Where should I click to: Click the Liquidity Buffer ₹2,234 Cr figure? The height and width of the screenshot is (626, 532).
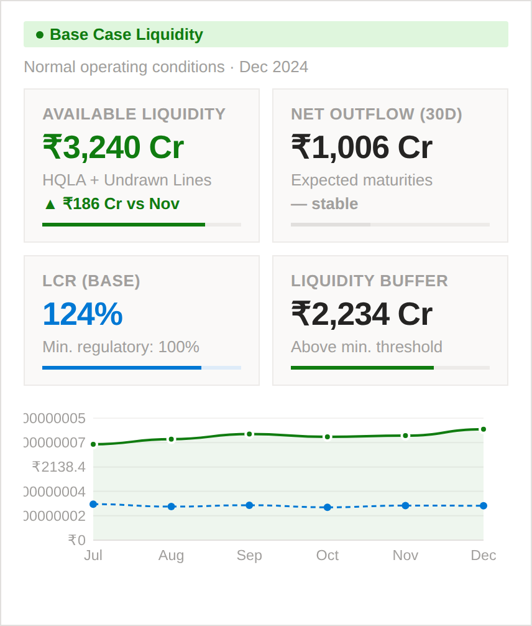[x=362, y=314]
